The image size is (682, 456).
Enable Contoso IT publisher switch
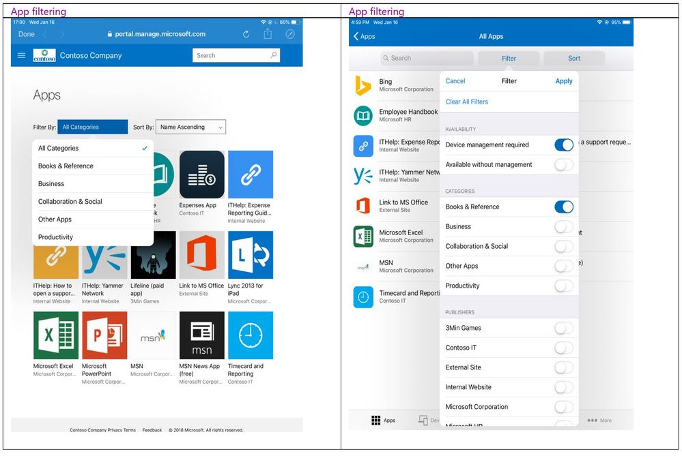[564, 348]
